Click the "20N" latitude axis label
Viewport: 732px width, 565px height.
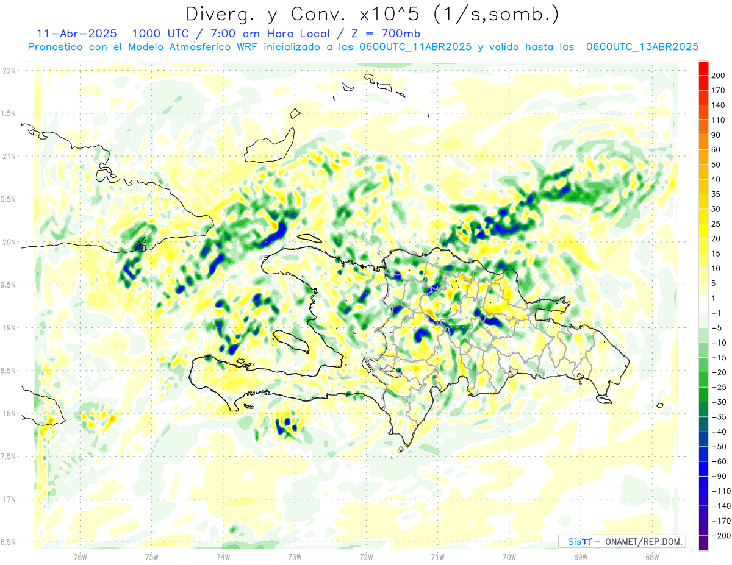click(9, 242)
